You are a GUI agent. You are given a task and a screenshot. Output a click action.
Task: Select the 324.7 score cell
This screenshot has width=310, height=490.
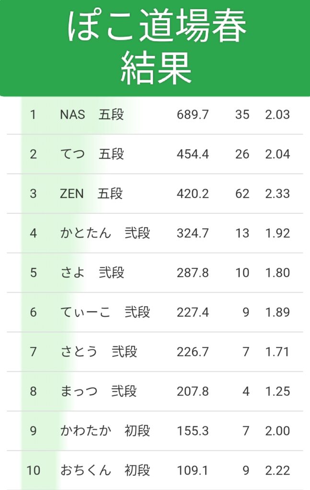coord(193,234)
